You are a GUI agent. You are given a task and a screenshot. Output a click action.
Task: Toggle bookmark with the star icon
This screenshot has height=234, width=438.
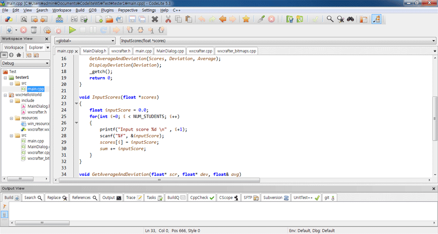(x=246, y=19)
